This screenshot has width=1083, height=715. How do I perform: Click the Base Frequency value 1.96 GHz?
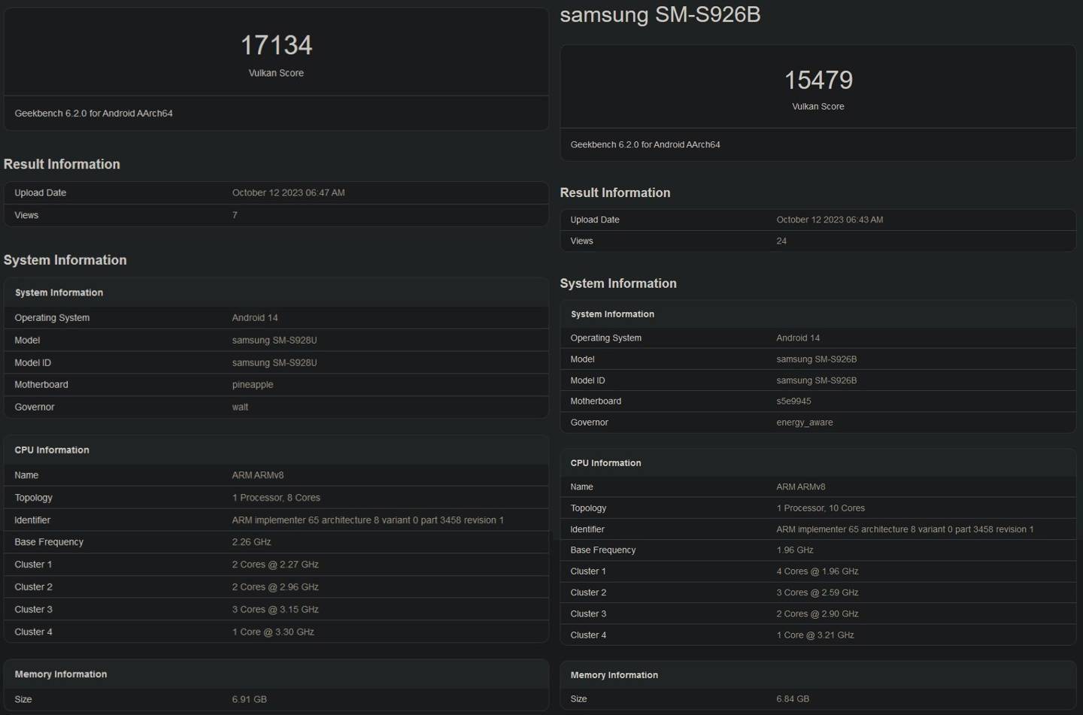point(795,550)
